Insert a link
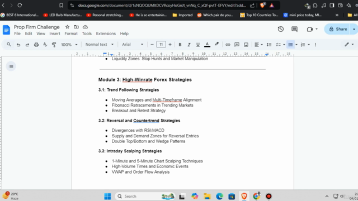 pyautogui.click(x=228, y=45)
